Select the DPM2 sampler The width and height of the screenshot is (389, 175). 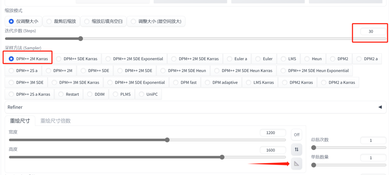339,59
